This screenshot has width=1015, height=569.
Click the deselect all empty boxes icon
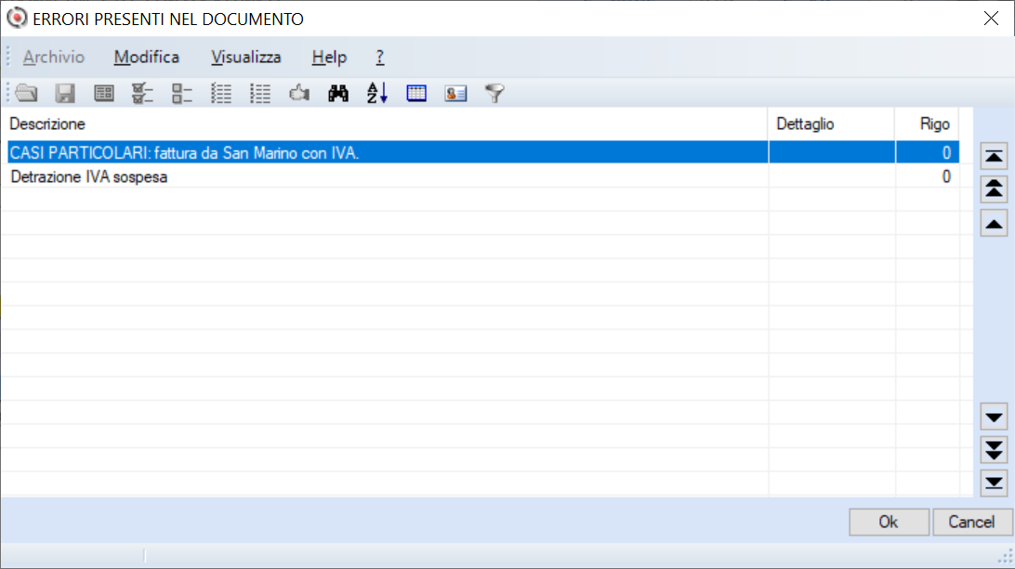182,93
